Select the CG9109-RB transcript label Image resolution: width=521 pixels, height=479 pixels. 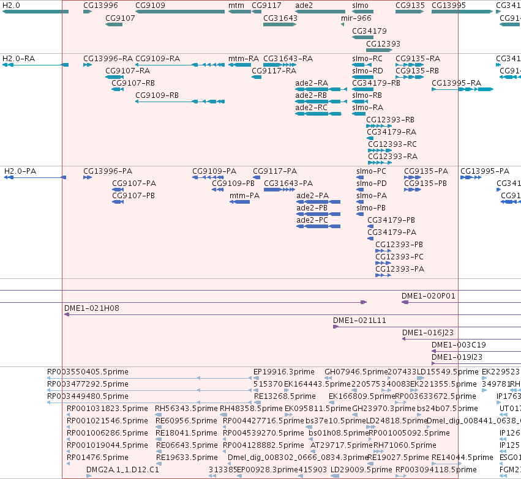coord(157,95)
